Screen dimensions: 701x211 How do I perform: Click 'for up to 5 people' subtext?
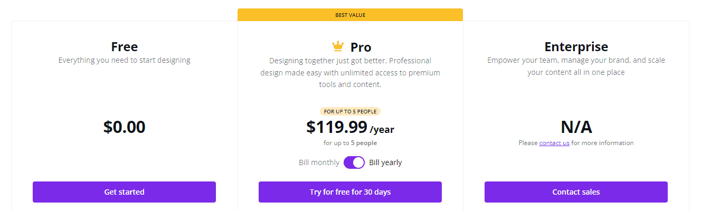click(350, 143)
